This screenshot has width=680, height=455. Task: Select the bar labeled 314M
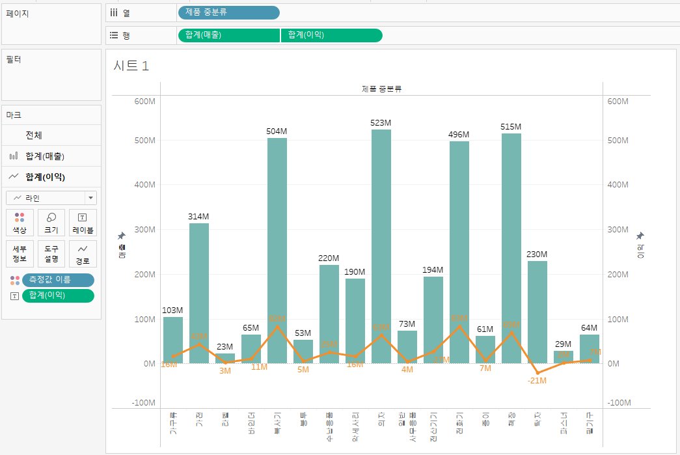[x=199, y=293]
